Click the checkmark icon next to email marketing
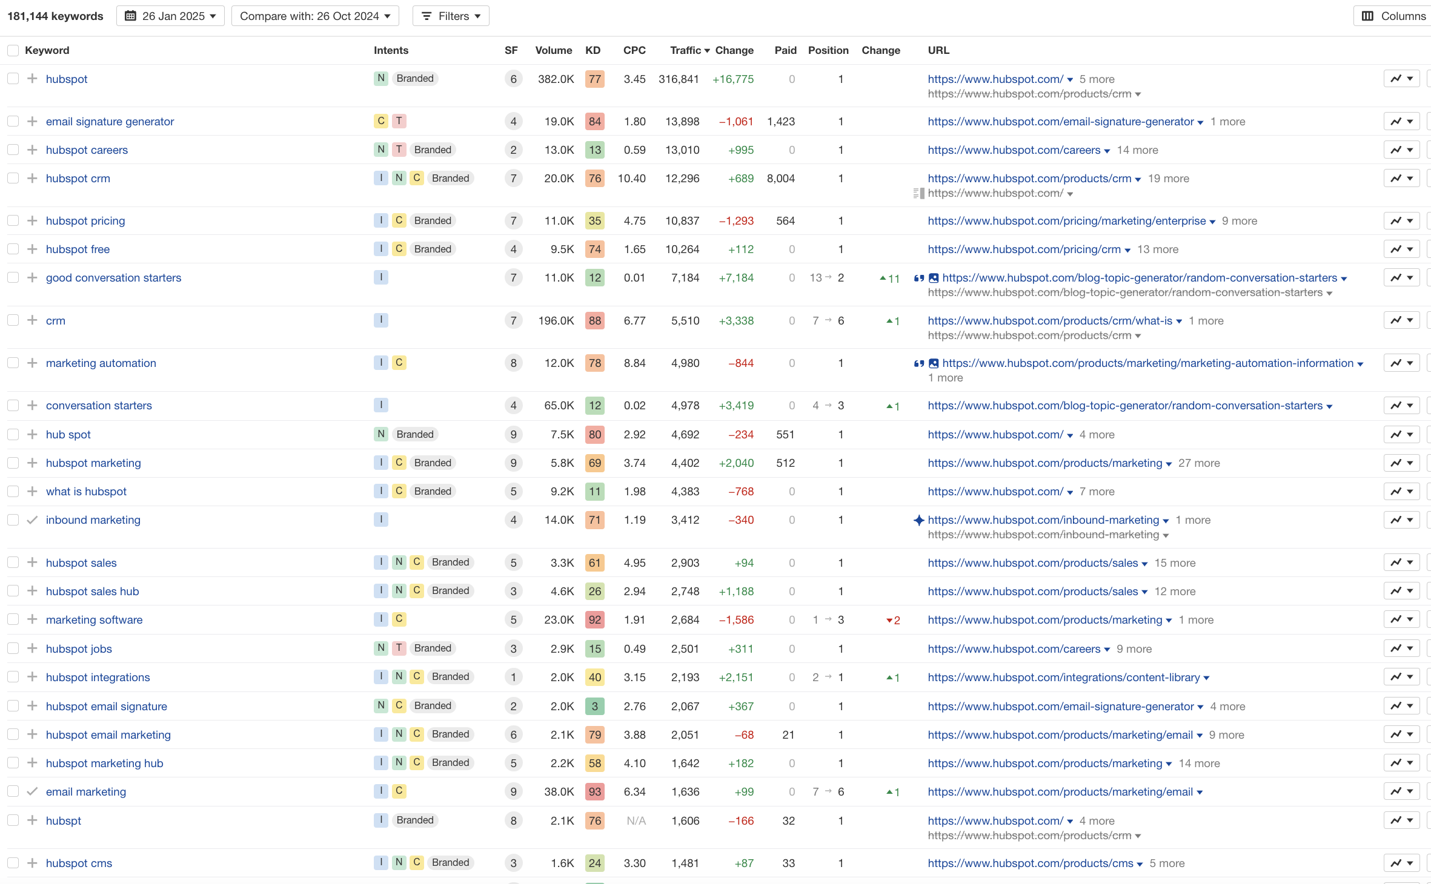Screen dimensions: 1431x884 (x=33, y=791)
